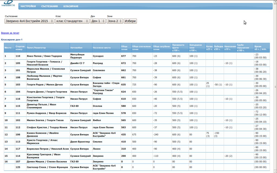The height and width of the screenshot is (173, 277).
Task: Open the НАСТРОЙКИ menu
Action: pyautogui.click(x=28, y=6)
